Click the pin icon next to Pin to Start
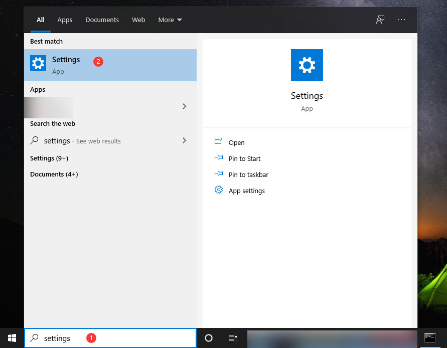This screenshot has height=348, width=447. point(219,157)
